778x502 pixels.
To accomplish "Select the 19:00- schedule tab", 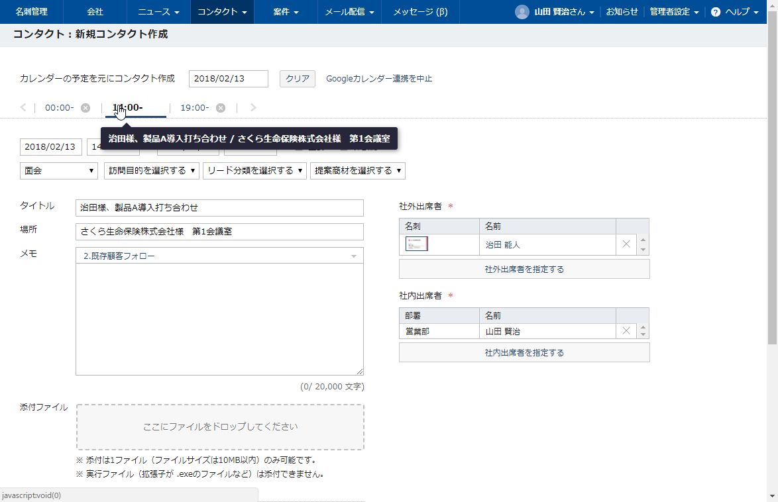I will pos(195,108).
